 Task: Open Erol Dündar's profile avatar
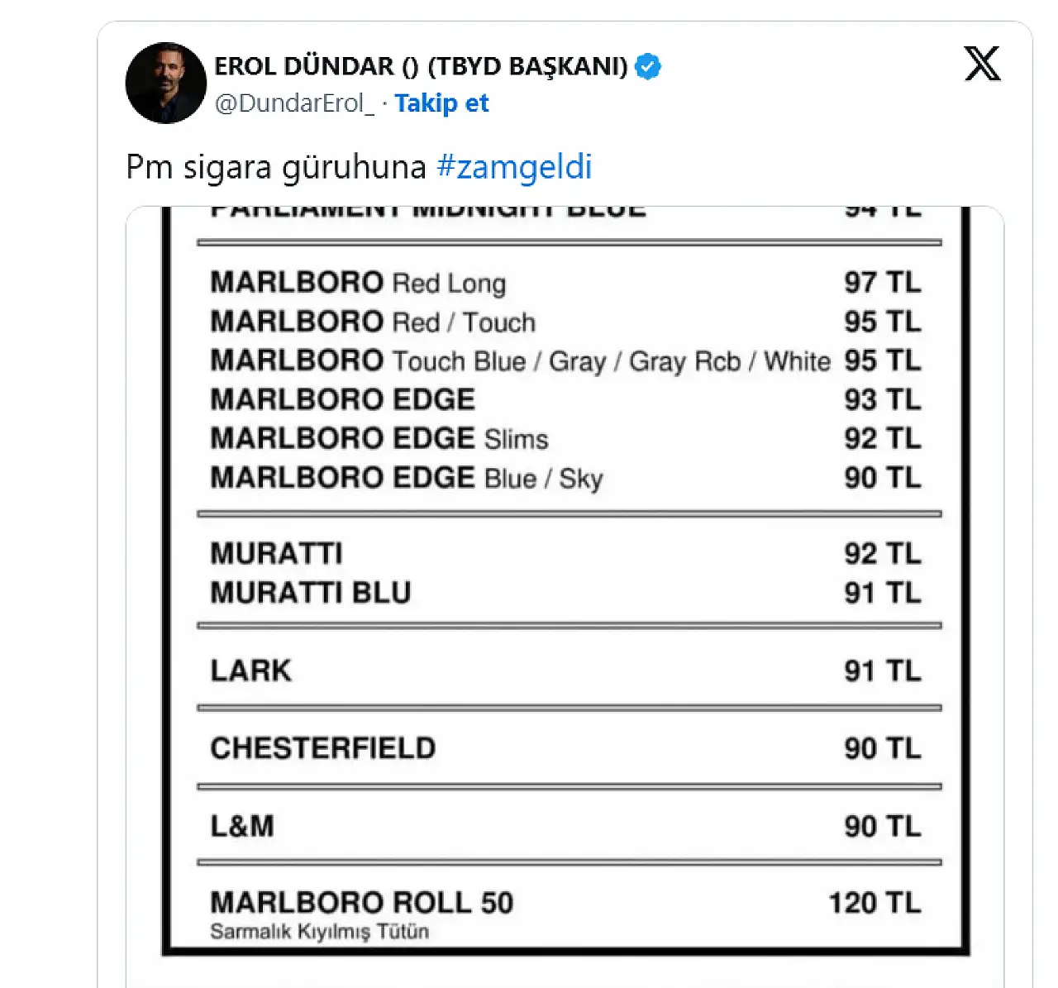click(166, 83)
